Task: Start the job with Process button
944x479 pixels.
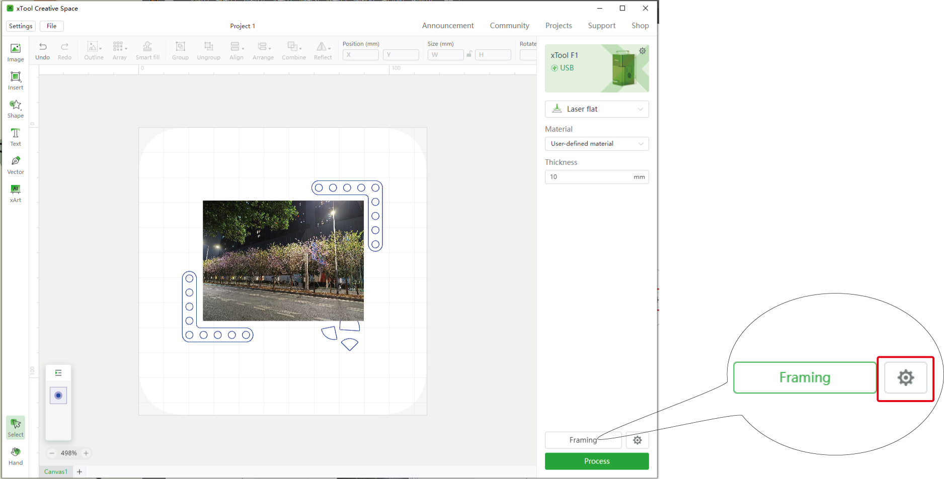Action: pos(597,461)
